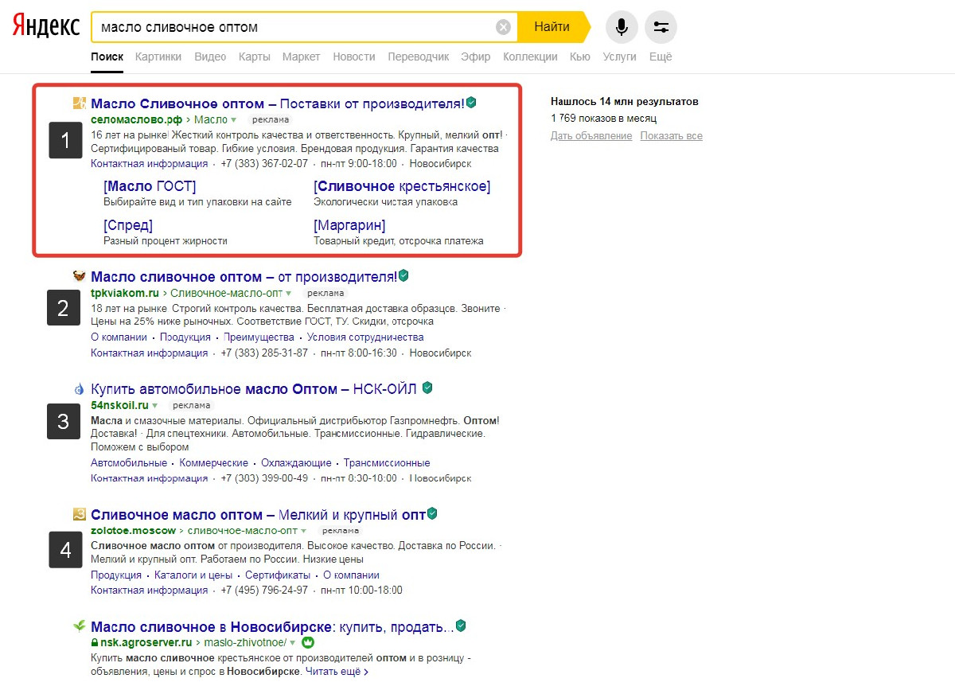
Task: Open Охлаждающие sitelink under 54nskoil.ru
Action: (296, 463)
